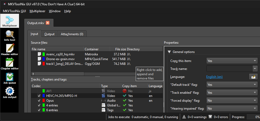Open the Job queue
This screenshot has width=260, height=121.
(x=10, y=78)
